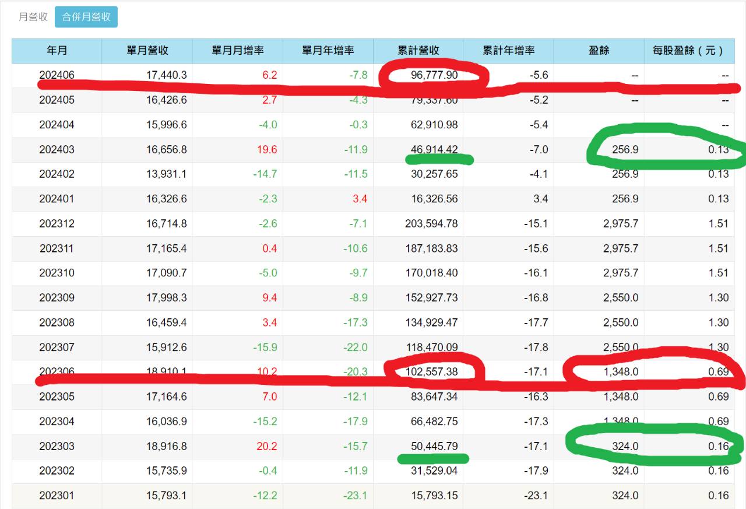The image size is (746, 509).
Task: Click cumulative revenue value 170,018.40
Action: coord(431,273)
